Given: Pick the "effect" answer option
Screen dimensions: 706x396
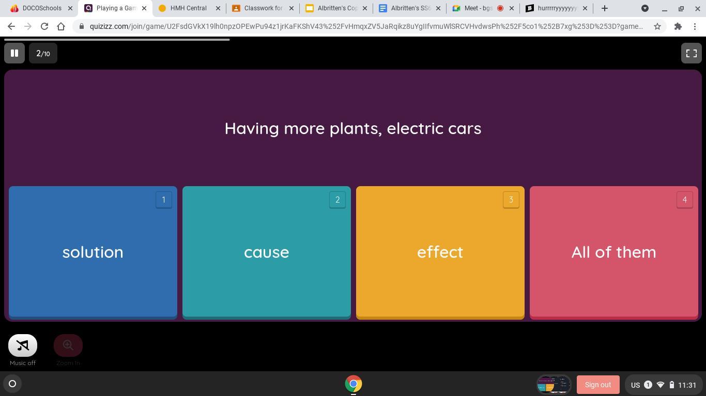Looking at the screenshot, I should tap(440, 252).
